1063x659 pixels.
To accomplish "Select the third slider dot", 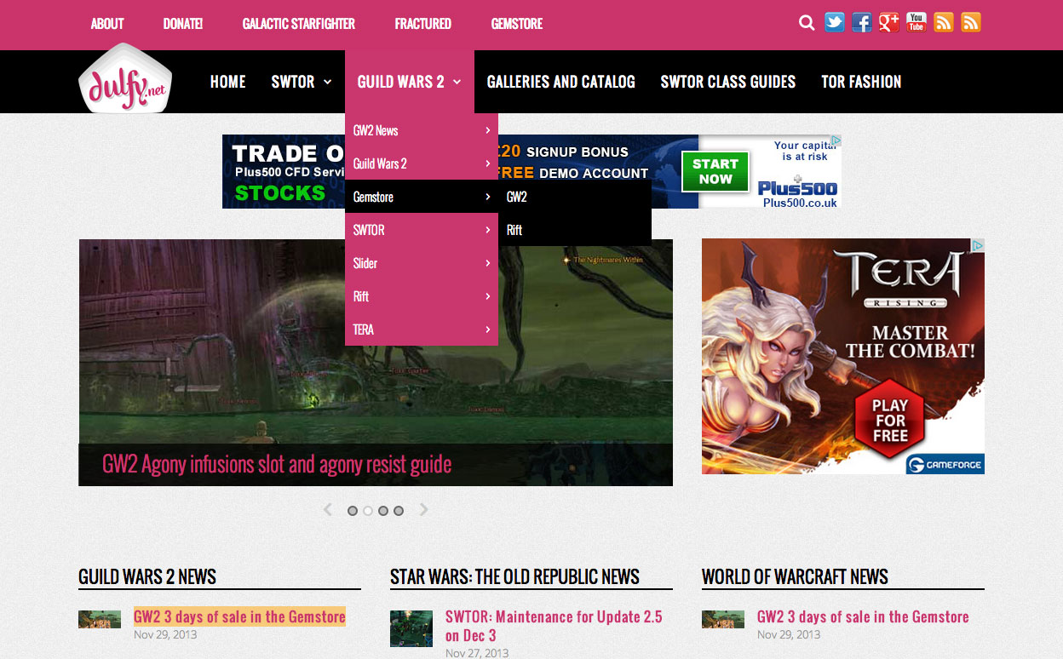I will pos(383,511).
